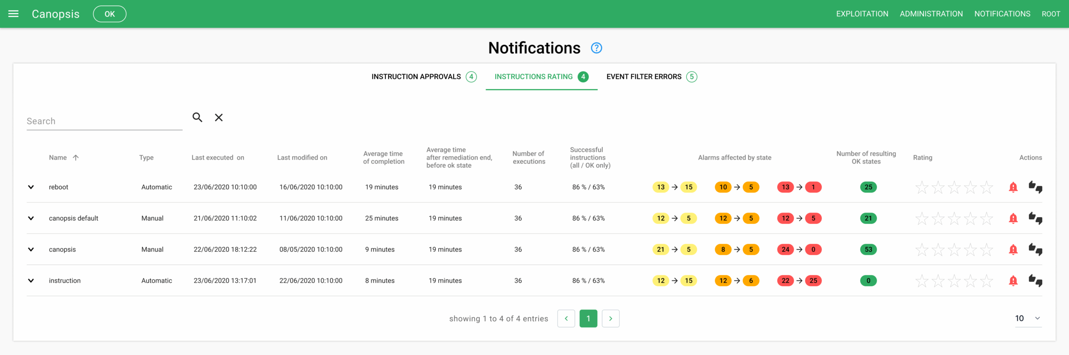Open the Administration menu

(931, 14)
